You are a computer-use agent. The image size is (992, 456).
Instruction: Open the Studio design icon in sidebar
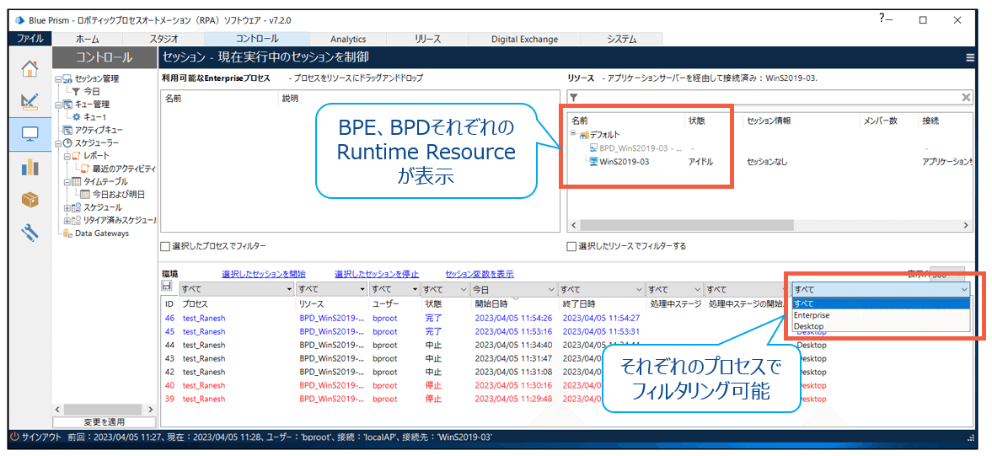click(29, 101)
